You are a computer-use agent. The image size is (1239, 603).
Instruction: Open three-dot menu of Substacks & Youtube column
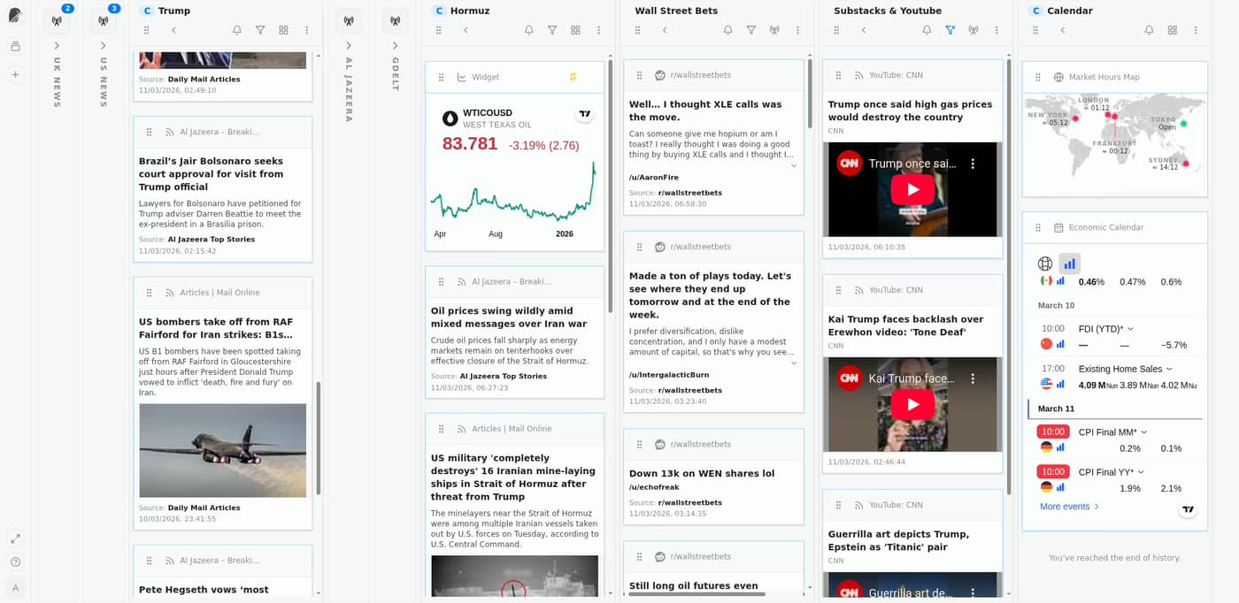pos(997,30)
